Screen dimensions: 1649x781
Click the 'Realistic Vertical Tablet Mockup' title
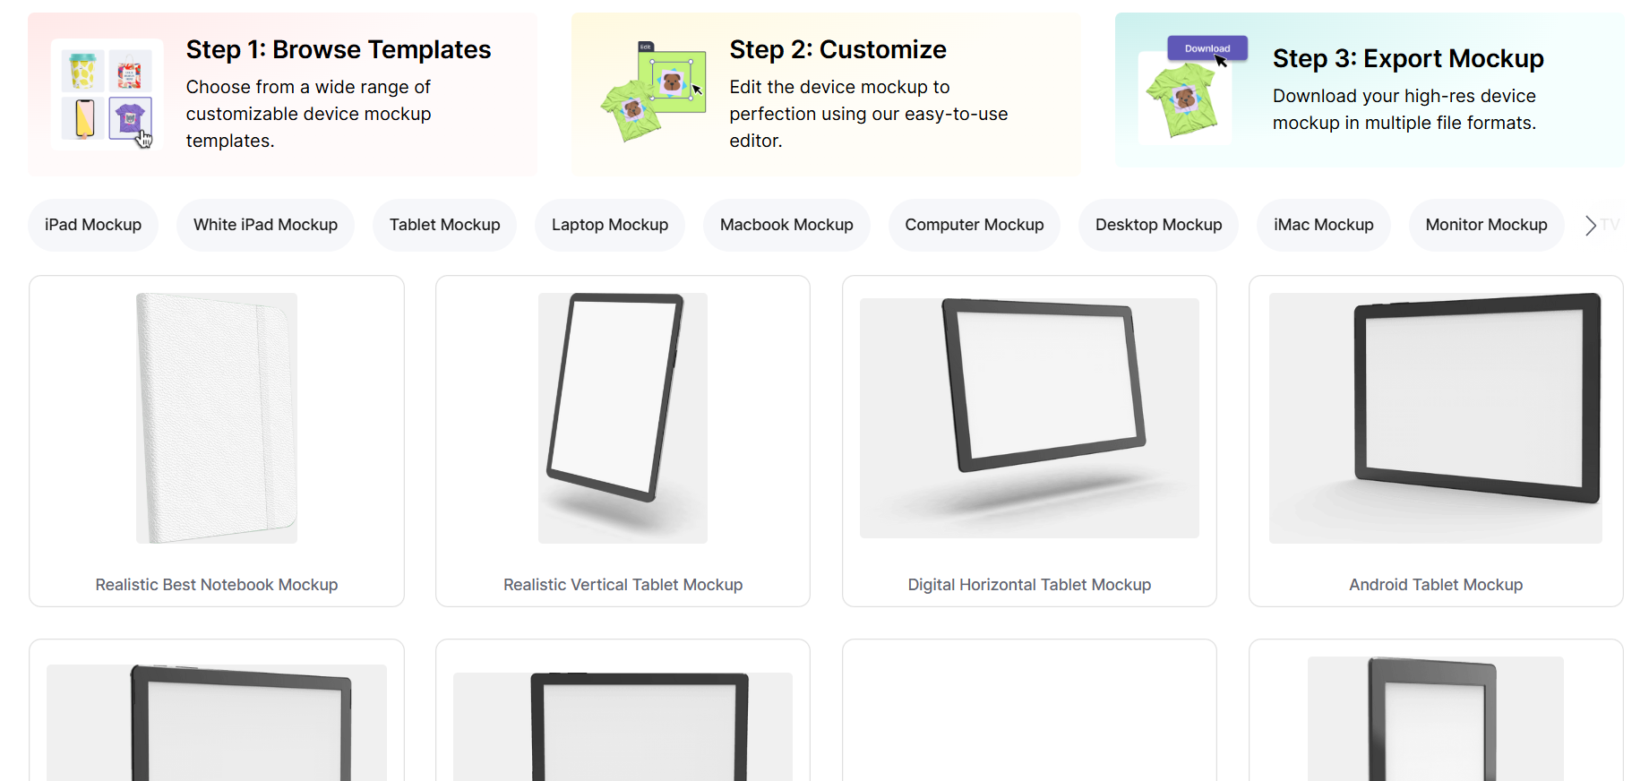(623, 585)
